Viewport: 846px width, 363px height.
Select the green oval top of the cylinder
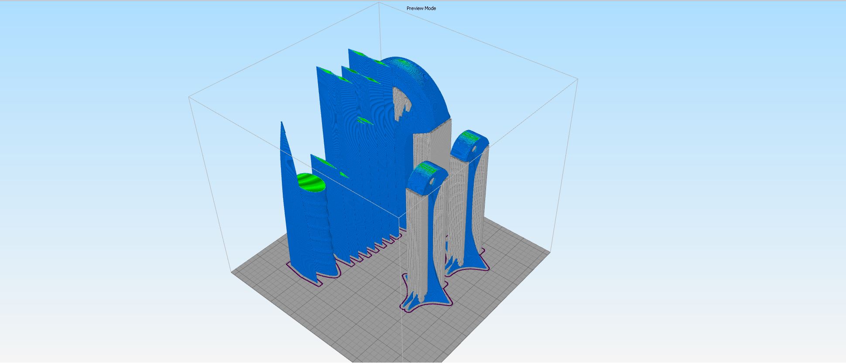pos(311,182)
